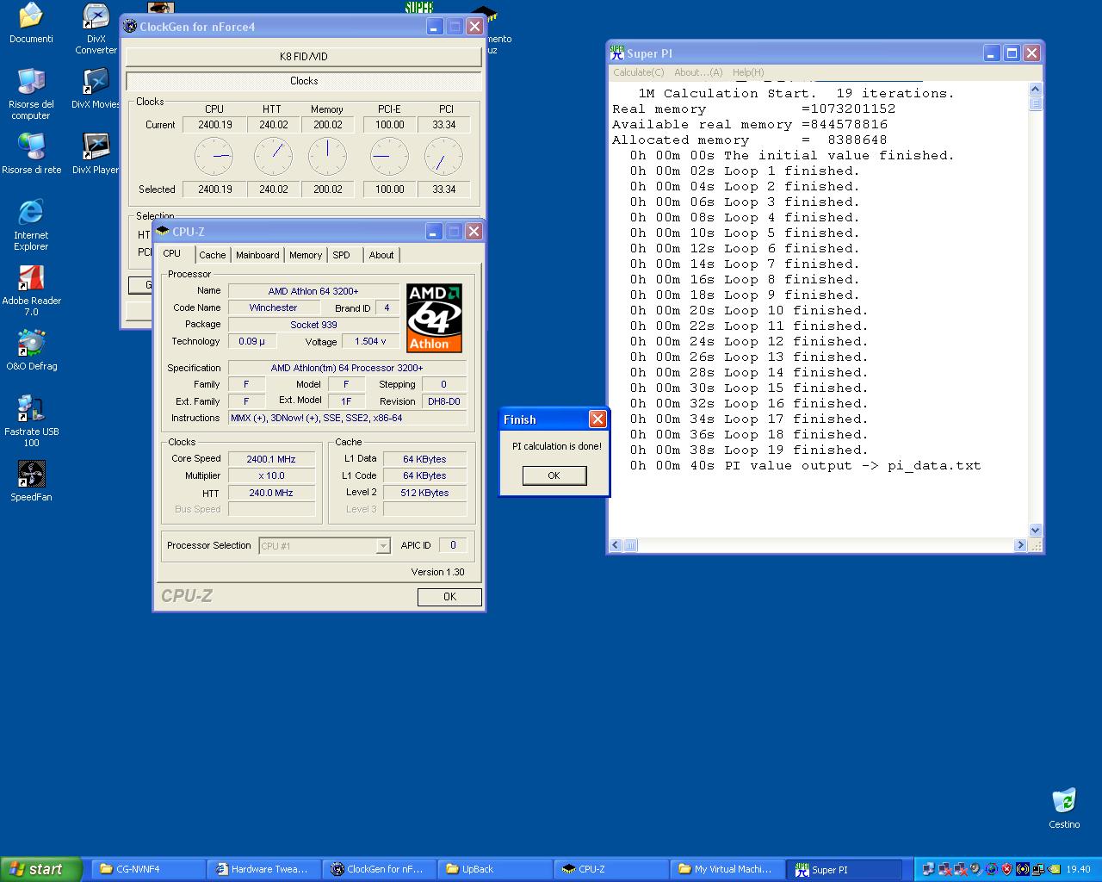The width and height of the screenshot is (1102, 882).
Task: Click the Memory clock dial in ClockGen
Action: coord(327,156)
